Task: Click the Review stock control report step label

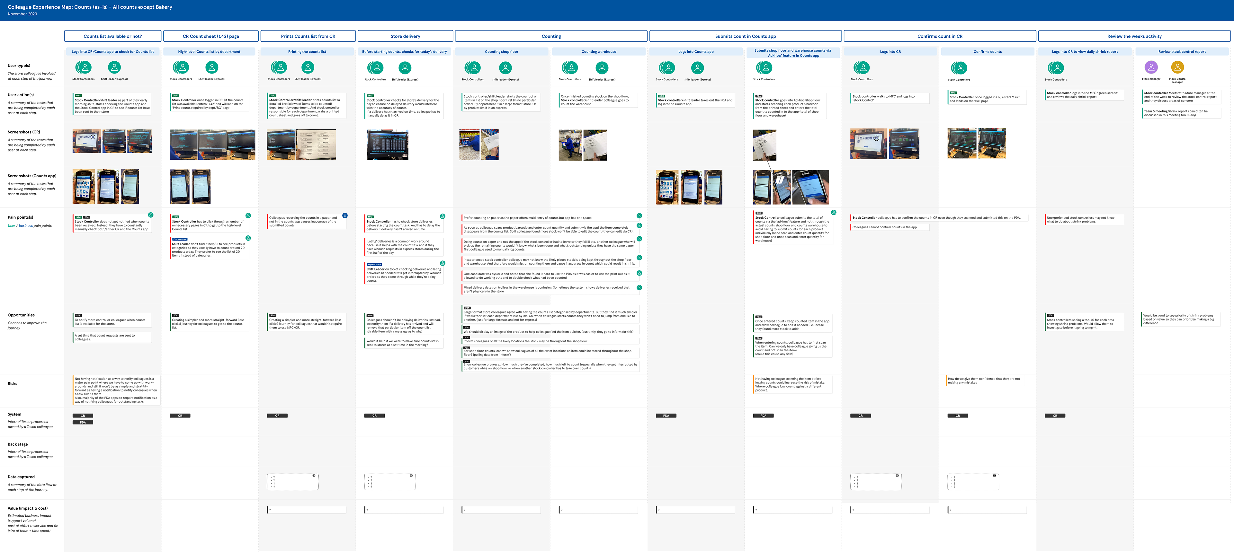Action: 1182,52
